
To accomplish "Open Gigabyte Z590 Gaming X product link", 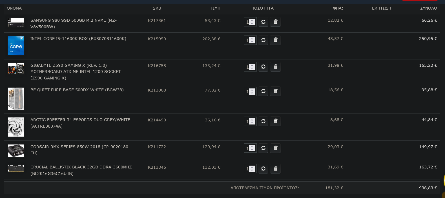I will (76, 72).
